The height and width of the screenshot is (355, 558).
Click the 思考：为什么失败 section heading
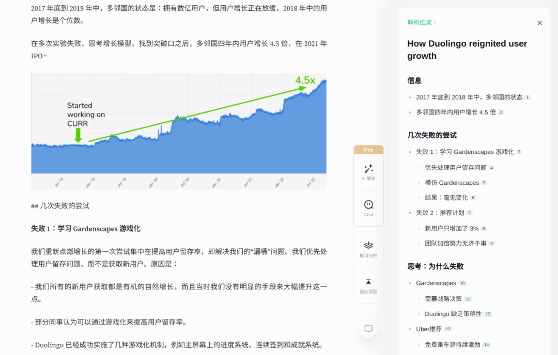[435, 267]
